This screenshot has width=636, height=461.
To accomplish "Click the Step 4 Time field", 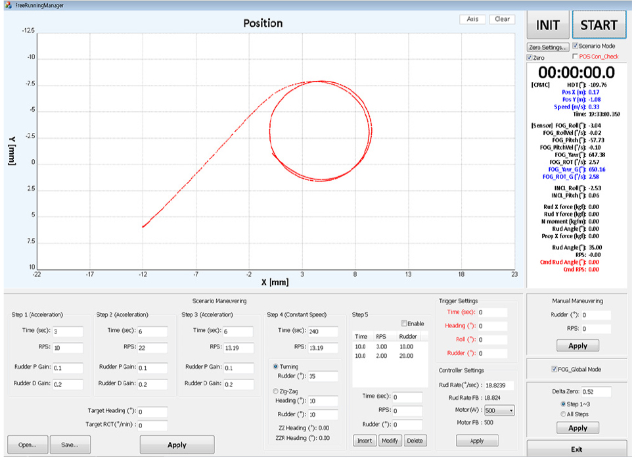I will pos(323,331).
